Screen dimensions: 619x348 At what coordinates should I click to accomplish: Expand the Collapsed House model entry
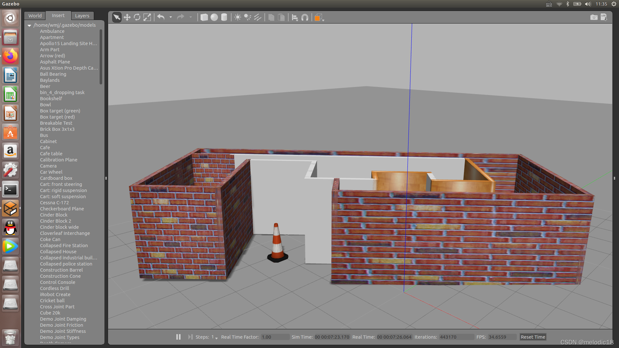[58, 252]
